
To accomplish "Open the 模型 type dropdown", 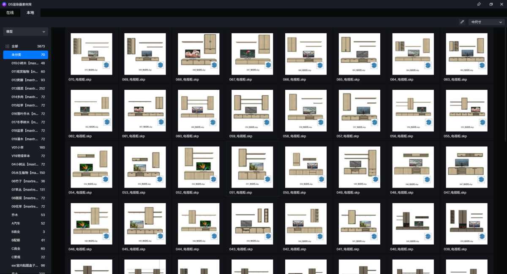I will pos(25,32).
